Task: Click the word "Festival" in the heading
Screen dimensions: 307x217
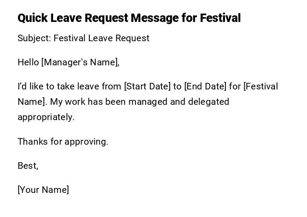Action: pyautogui.click(x=220, y=18)
